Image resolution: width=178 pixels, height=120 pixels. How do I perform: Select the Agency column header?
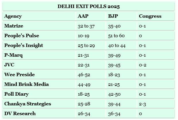pyautogui.click(x=13, y=16)
